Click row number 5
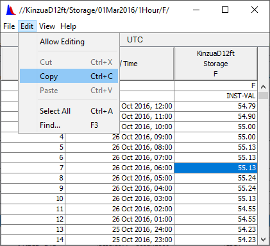The width and height of the screenshot is (270, 246). 33,147
